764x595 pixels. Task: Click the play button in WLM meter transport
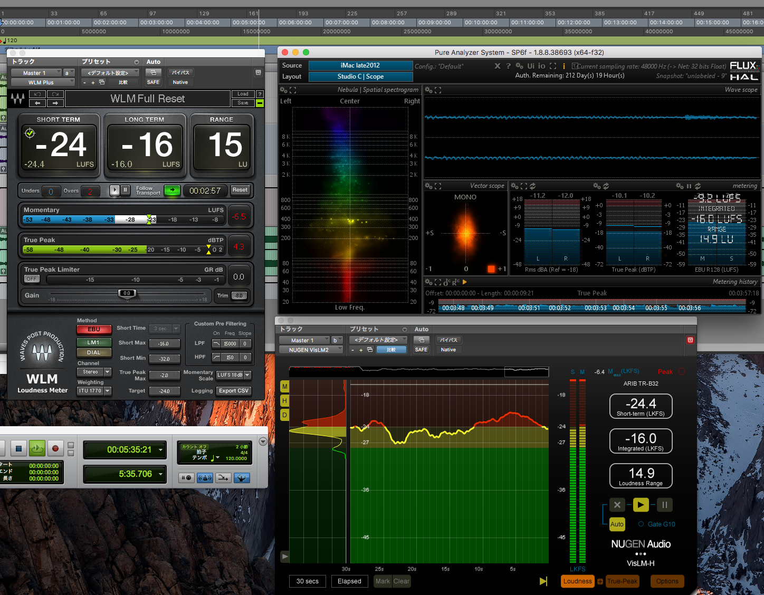114,190
